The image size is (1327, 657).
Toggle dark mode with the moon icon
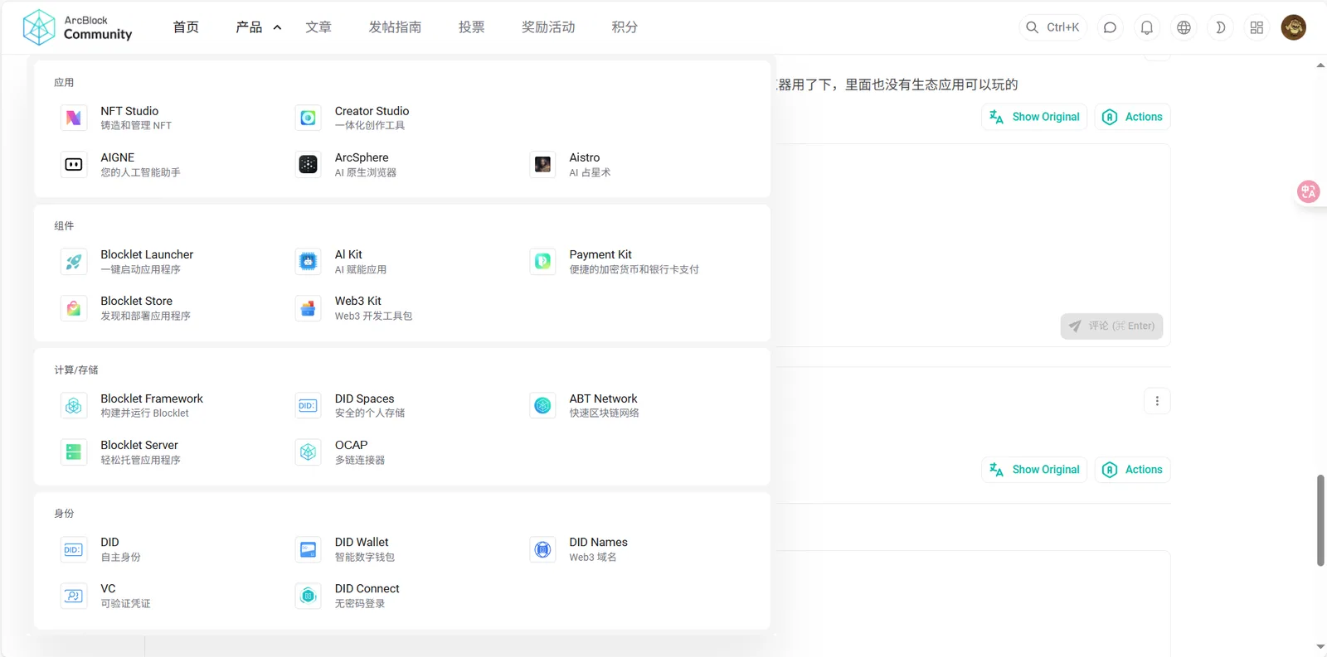click(1220, 27)
